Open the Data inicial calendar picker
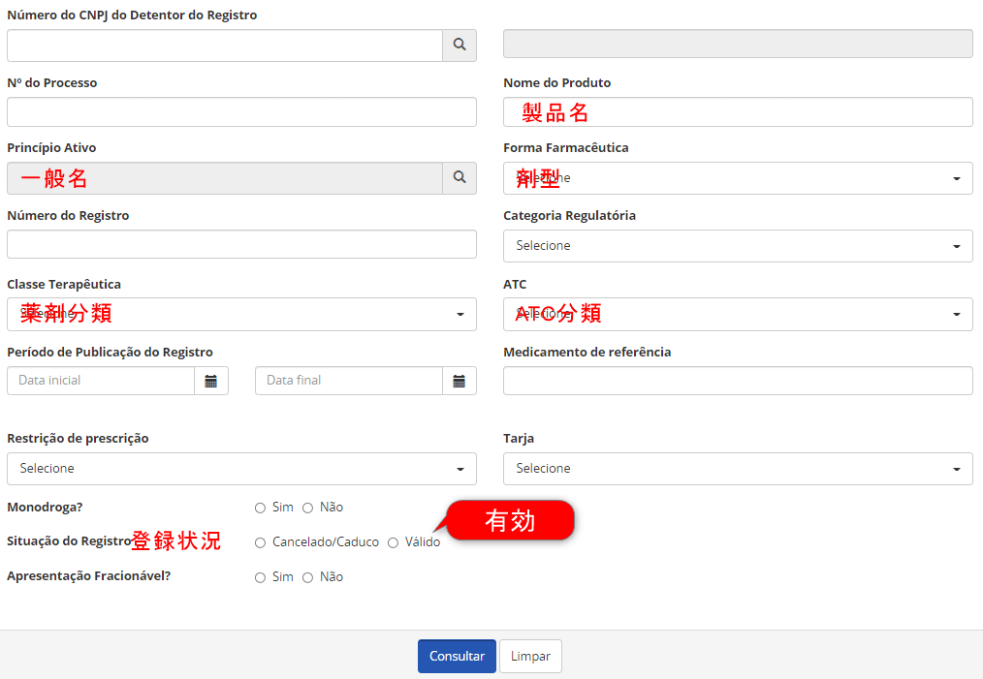The height and width of the screenshot is (679, 983). pyautogui.click(x=211, y=381)
